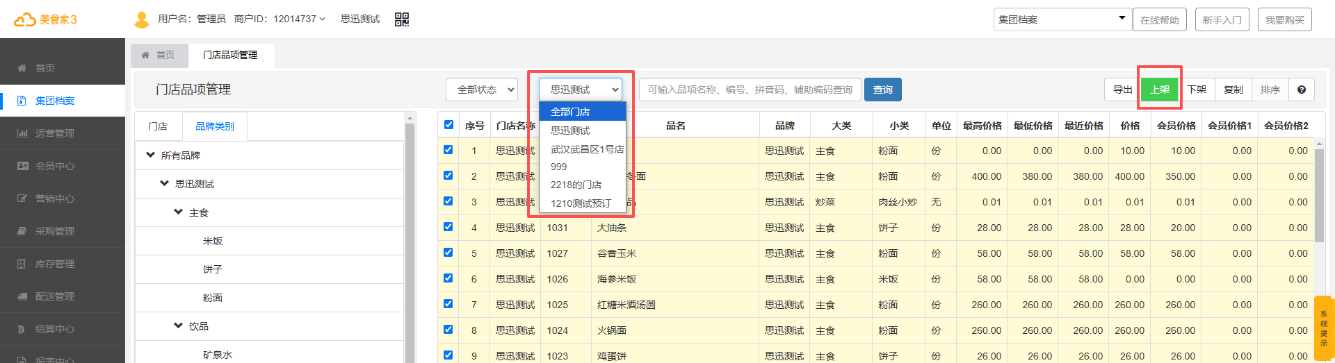
Task: Uncheck the checkbox for row 7 红糖米酒汤圆
Action: click(x=448, y=304)
